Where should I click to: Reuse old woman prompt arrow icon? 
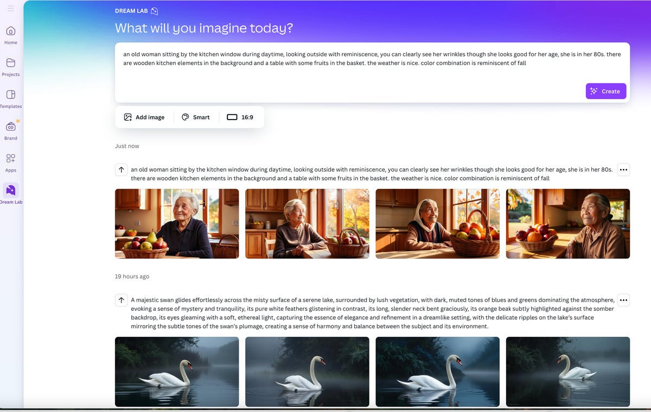pos(121,169)
